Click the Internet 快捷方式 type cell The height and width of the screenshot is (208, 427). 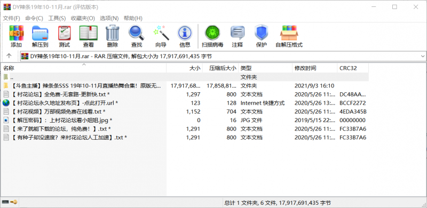(x=263, y=103)
